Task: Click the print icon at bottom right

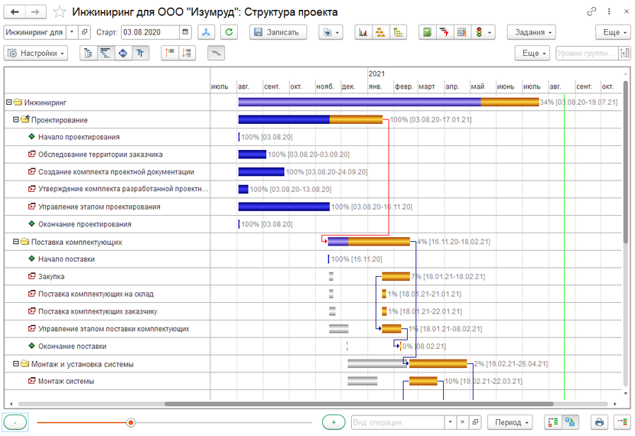Action: coord(599,422)
